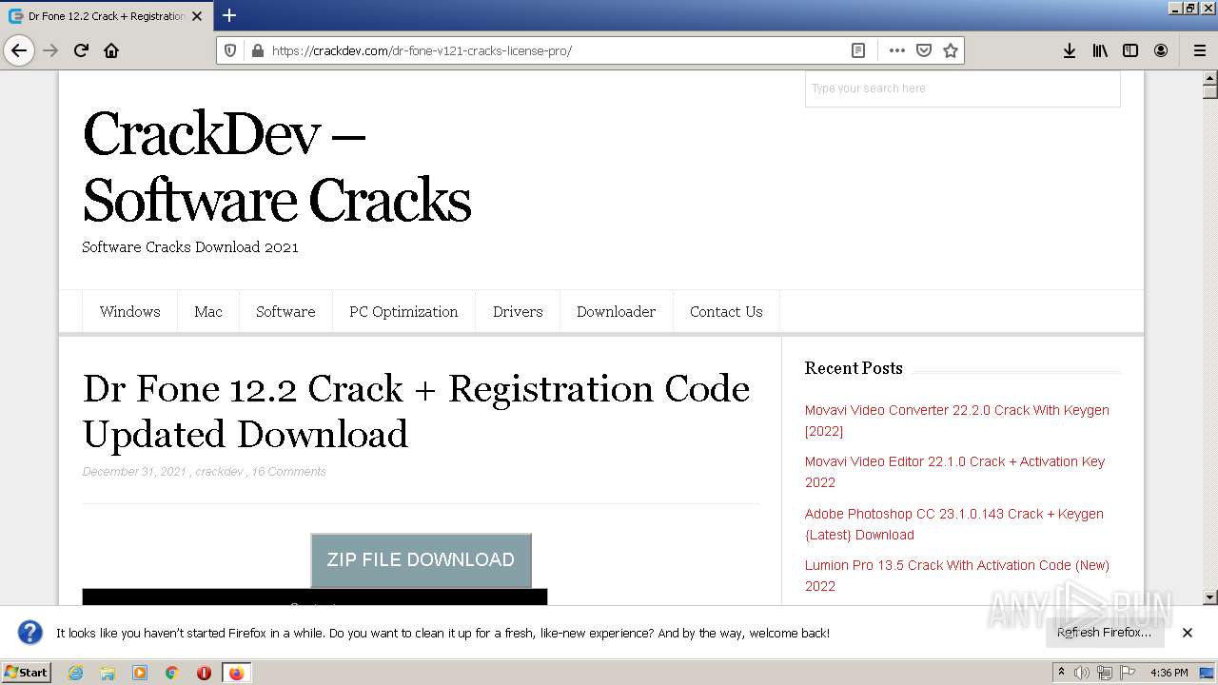This screenshot has height=685, width=1218.
Task: Click the ZIP FILE DOWNLOAD button
Action: coord(421,560)
